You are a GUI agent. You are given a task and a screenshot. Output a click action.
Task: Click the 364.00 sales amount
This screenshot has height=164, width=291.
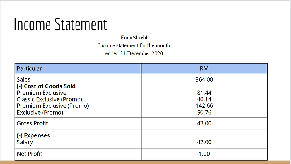(x=204, y=80)
